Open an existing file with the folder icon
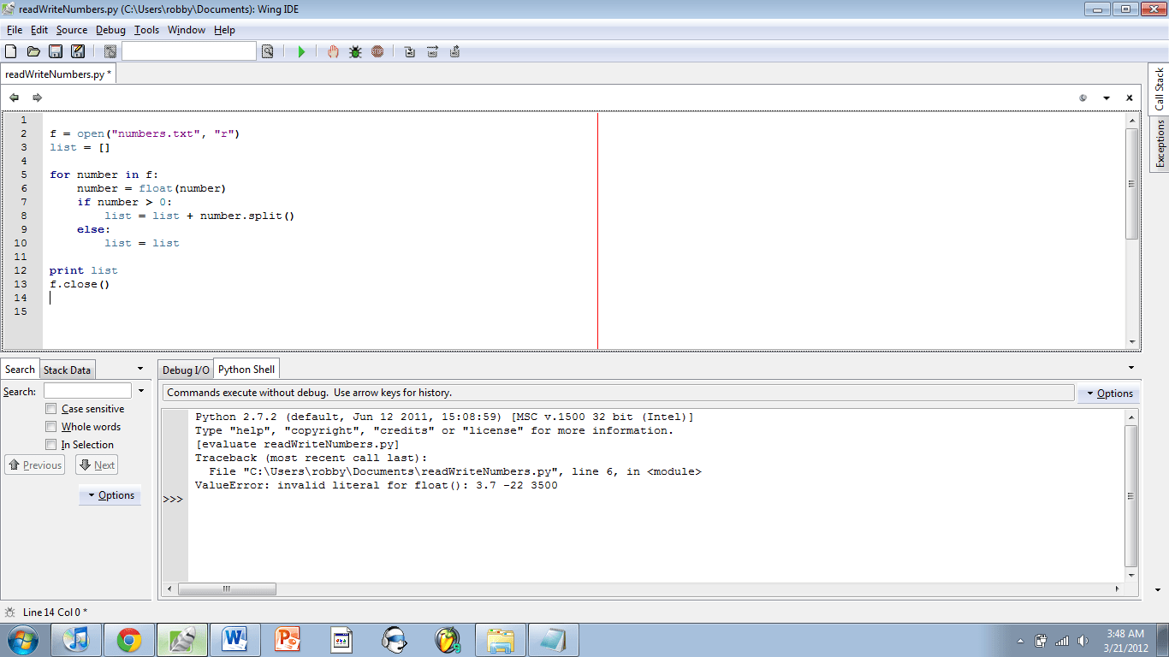 click(33, 51)
